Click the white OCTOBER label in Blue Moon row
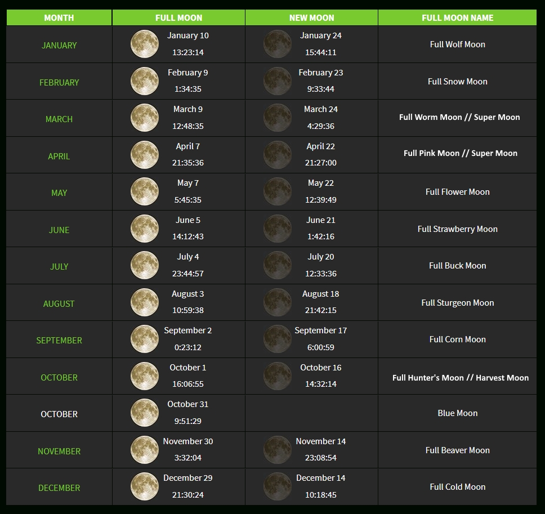545x514 pixels. pyautogui.click(x=59, y=414)
